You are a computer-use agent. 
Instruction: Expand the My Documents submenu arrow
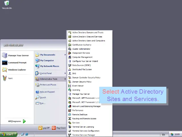pos(65,55)
